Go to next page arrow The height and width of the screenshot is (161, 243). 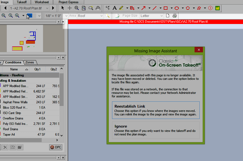click(x=53, y=8)
